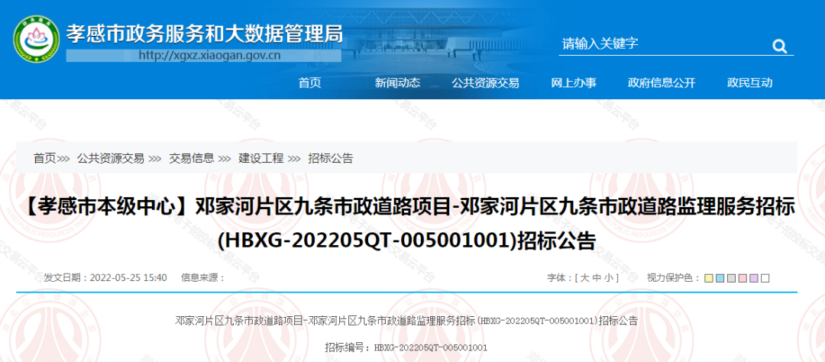Select 网上办事 in the top navigation
Viewport: 825px width, 362px height.
click(x=574, y=83)
